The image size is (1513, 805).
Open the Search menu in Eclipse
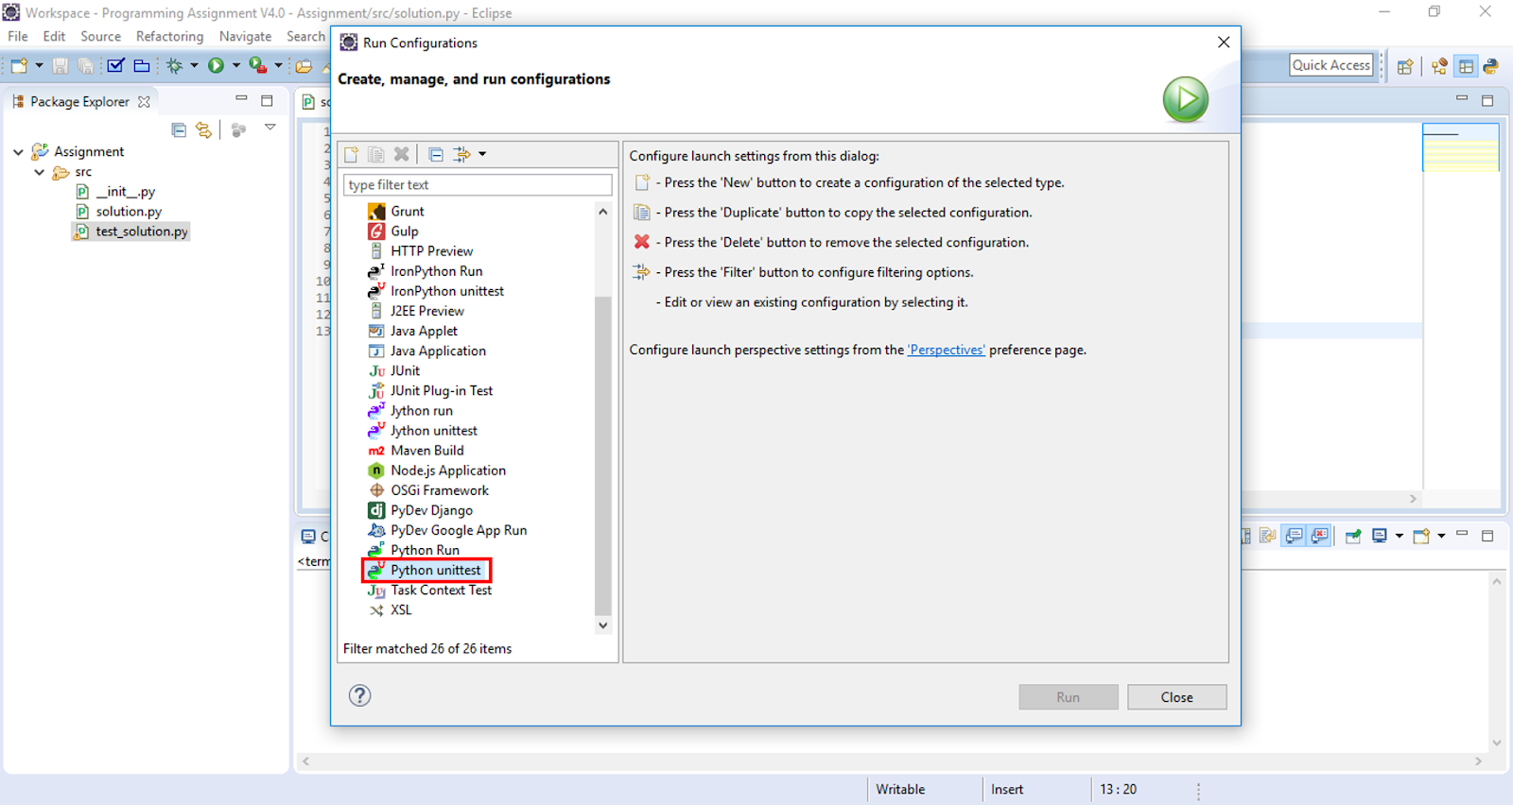point(305,36)
